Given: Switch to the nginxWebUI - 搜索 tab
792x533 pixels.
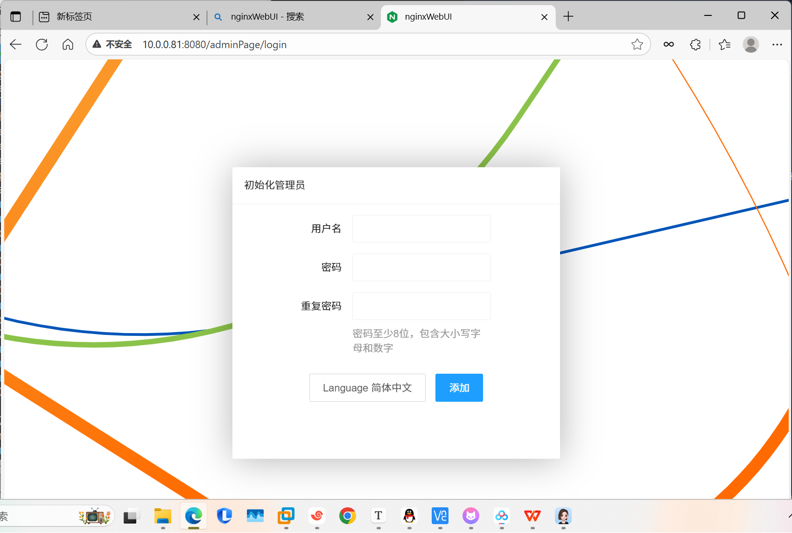Looking at the screenshot, I should (x=293, y=17).
